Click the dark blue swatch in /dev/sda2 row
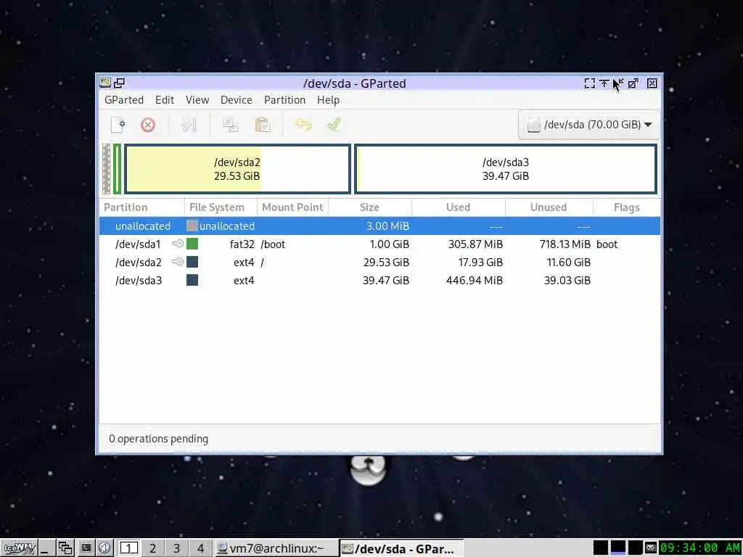The width and height of the screenshot is (743, 557). click(x=192, y=262)
